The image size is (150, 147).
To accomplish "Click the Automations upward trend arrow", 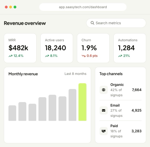I will [x=120, y=56].
